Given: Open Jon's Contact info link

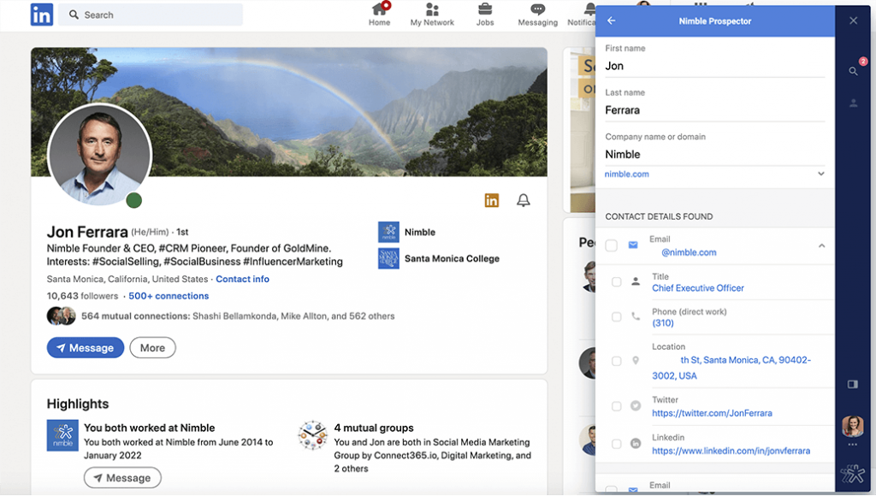Looking at the screenshot, I should click(242, 279).
